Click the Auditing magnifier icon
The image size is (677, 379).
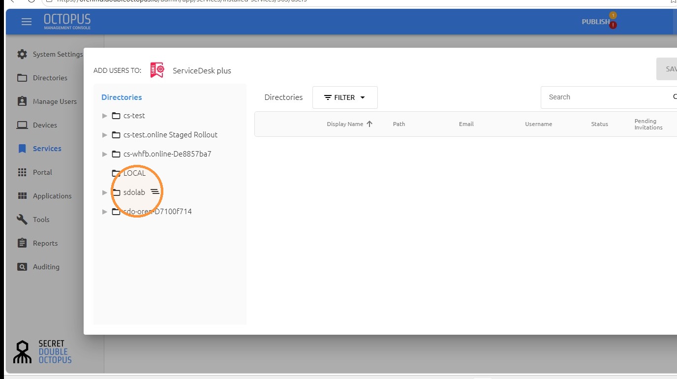click(22, 267)
